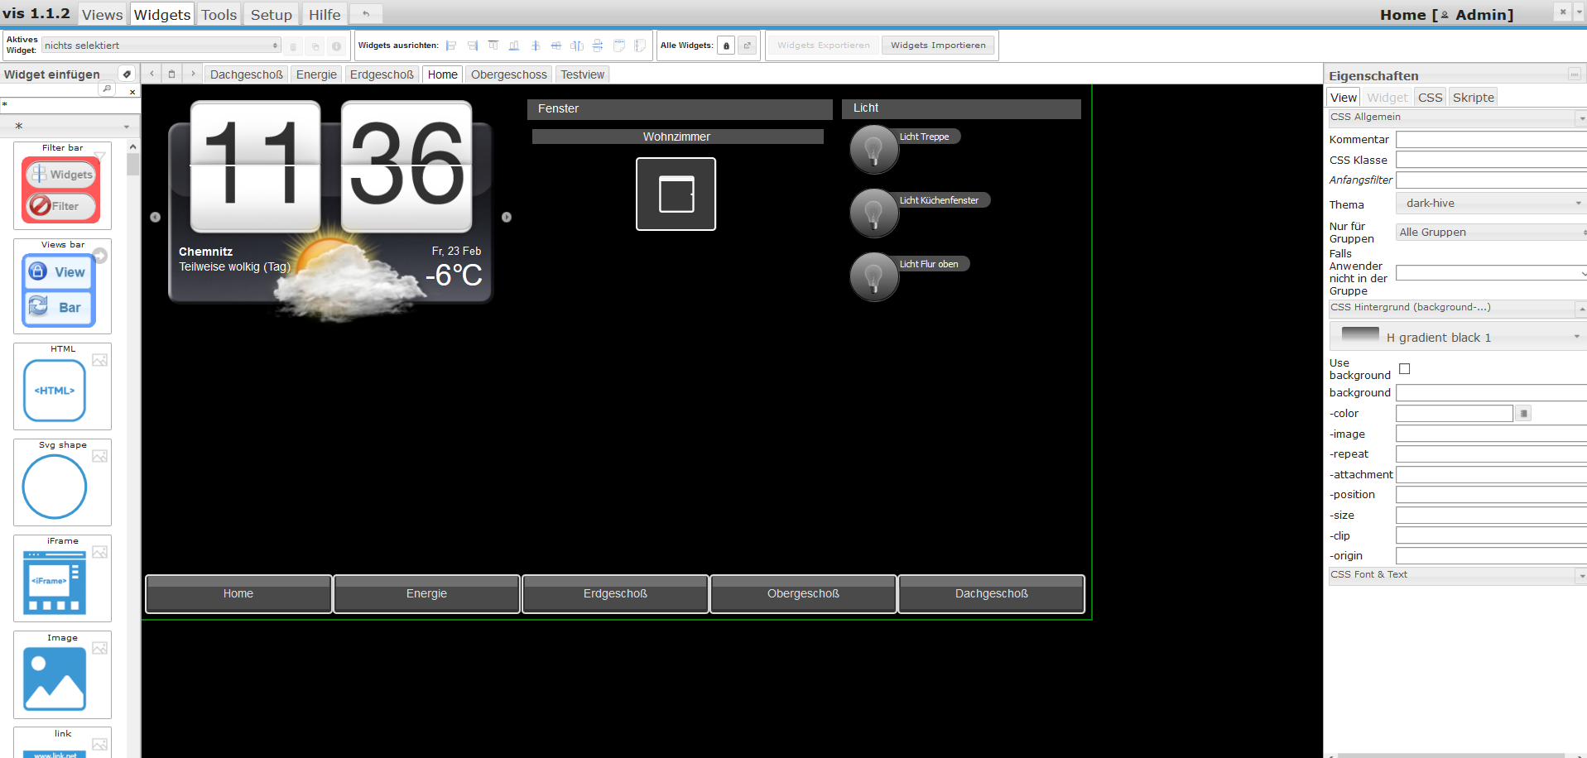Select the Filter bar widget thumbnail

point(62,190)
